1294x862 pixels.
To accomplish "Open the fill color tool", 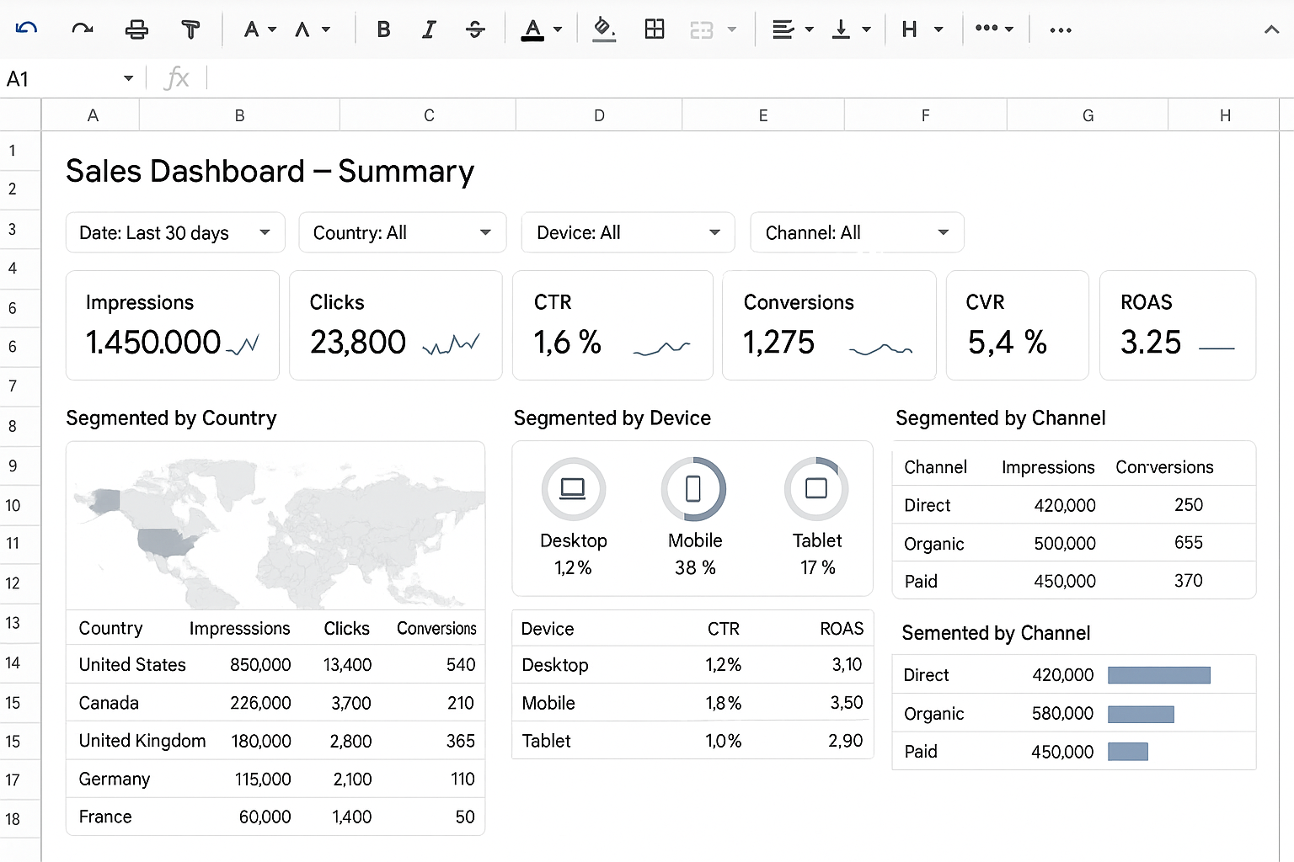I will (x=604, y=29).
